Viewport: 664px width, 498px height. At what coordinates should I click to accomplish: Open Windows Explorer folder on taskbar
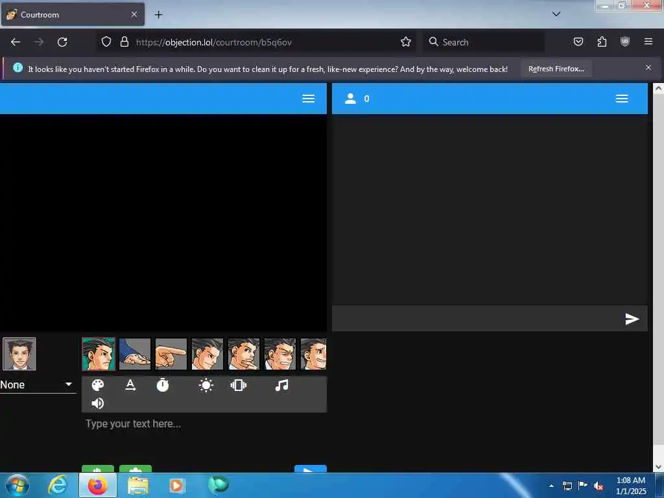138,486
